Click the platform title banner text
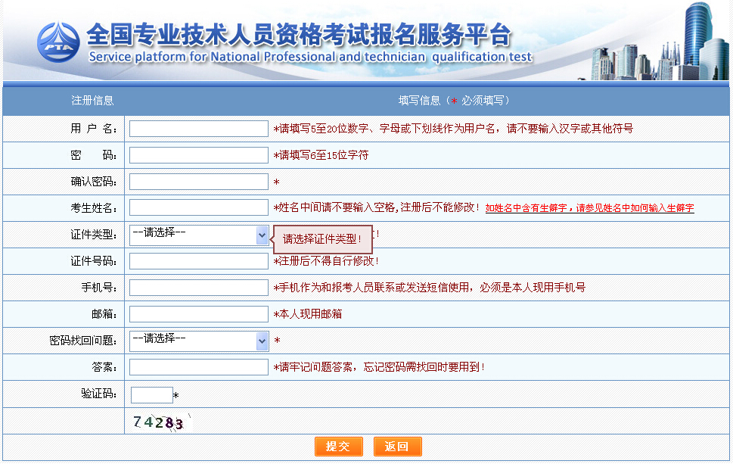733x464 pixels. tap(299, 36)
